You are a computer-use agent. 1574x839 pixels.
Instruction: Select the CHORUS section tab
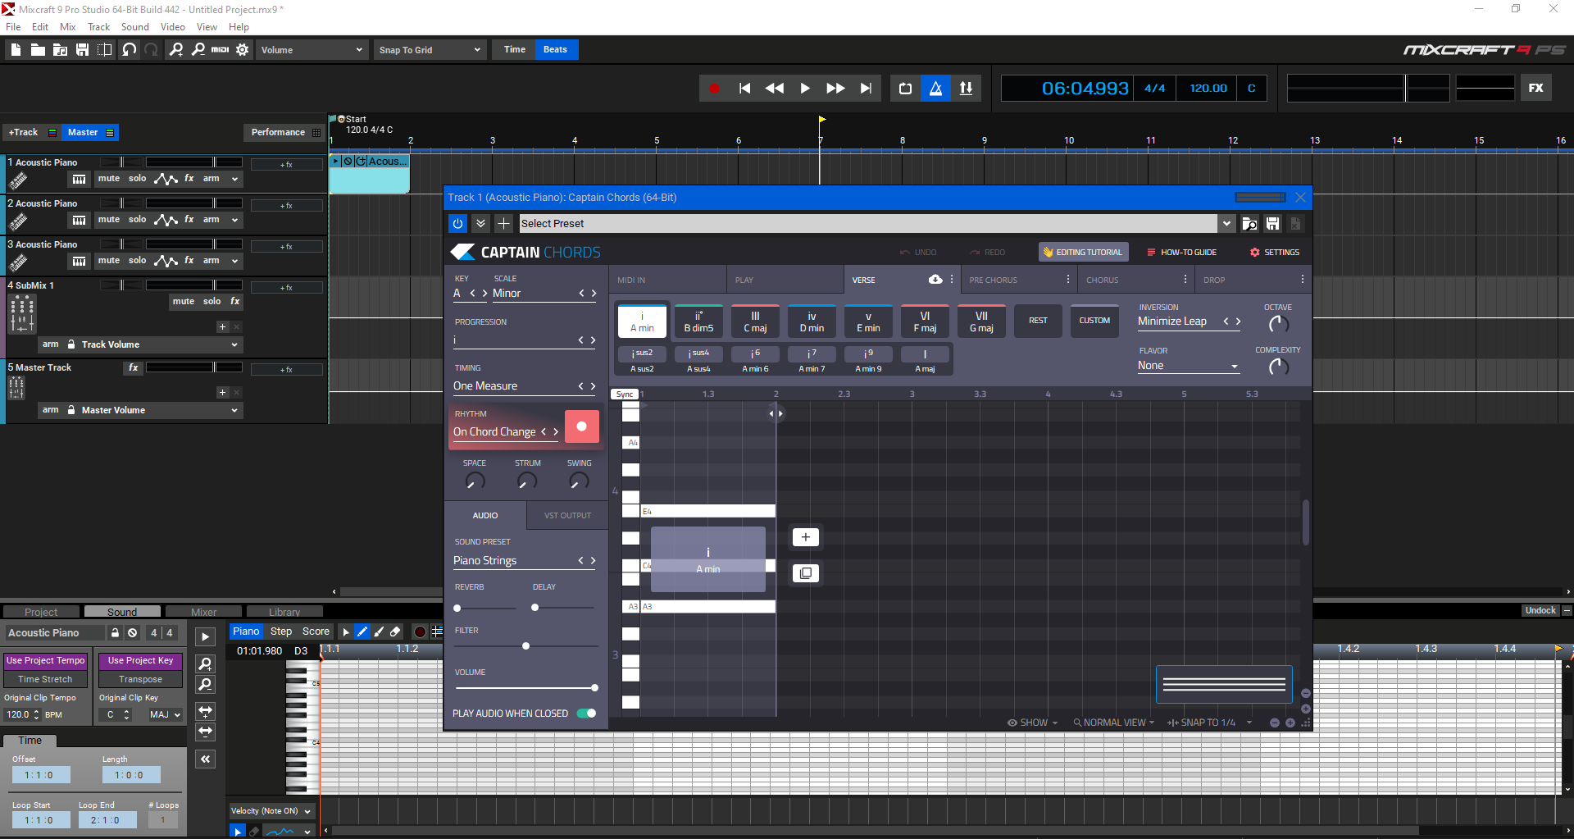click(1103, 280)
